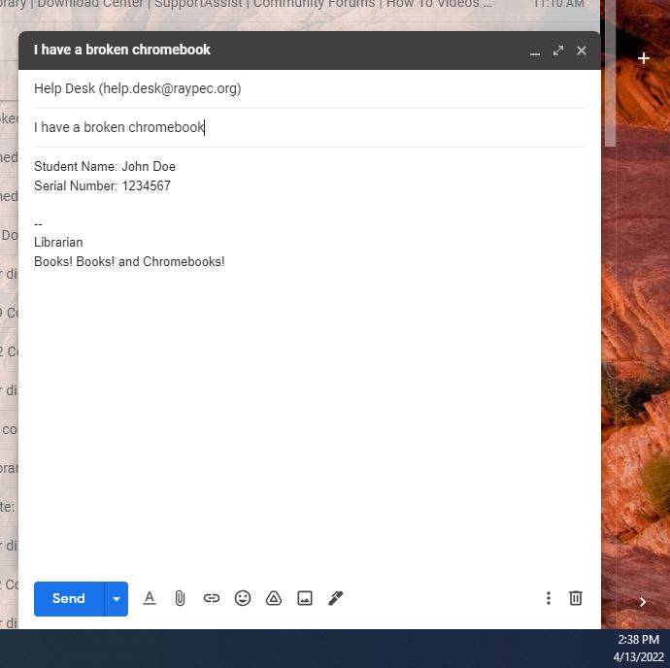Click the recipient field with Help Desk address
Viewport: 670px width, 668px height.
point(310,89)
